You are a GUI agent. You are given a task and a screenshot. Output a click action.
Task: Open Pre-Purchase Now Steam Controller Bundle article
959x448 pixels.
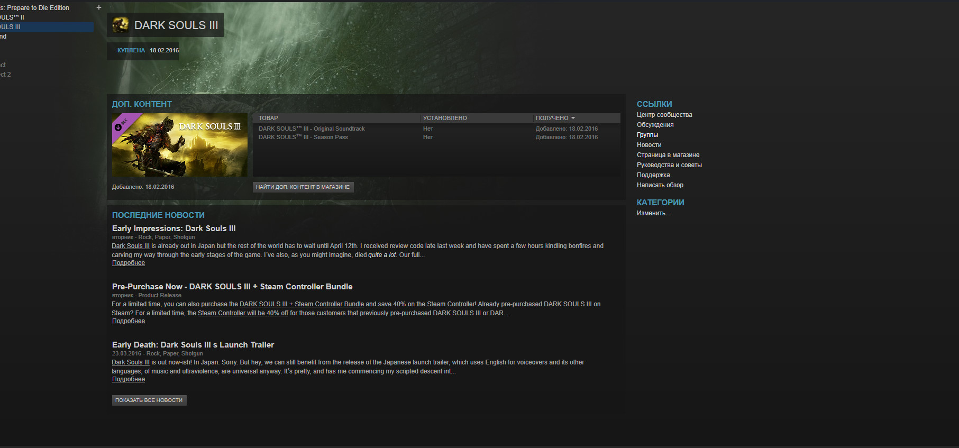[232, 287]
